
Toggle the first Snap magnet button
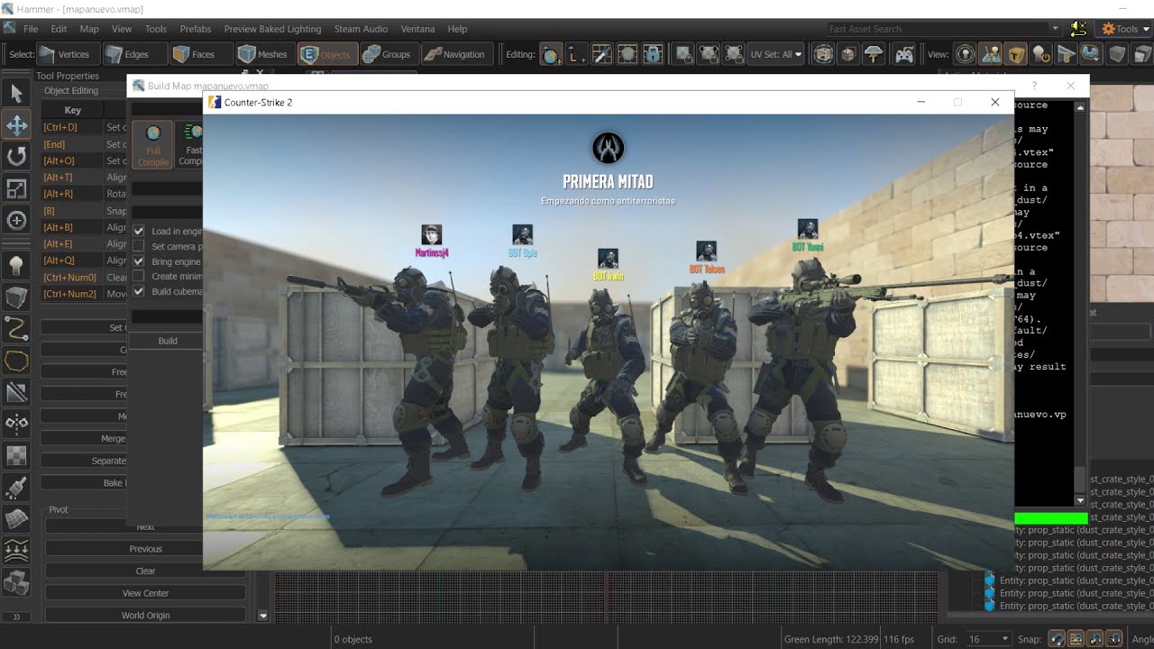(x=1057, y=638)
